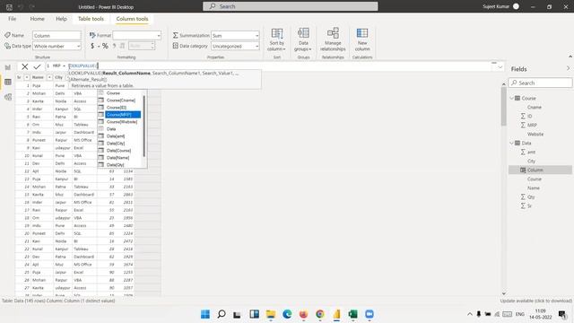Click the Update available status bar link
This screenshot has height=323, width=574.
[x=536, y=301]
